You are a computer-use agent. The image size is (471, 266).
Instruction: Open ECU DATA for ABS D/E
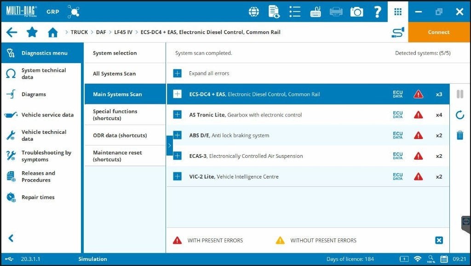tap(398, 135)
